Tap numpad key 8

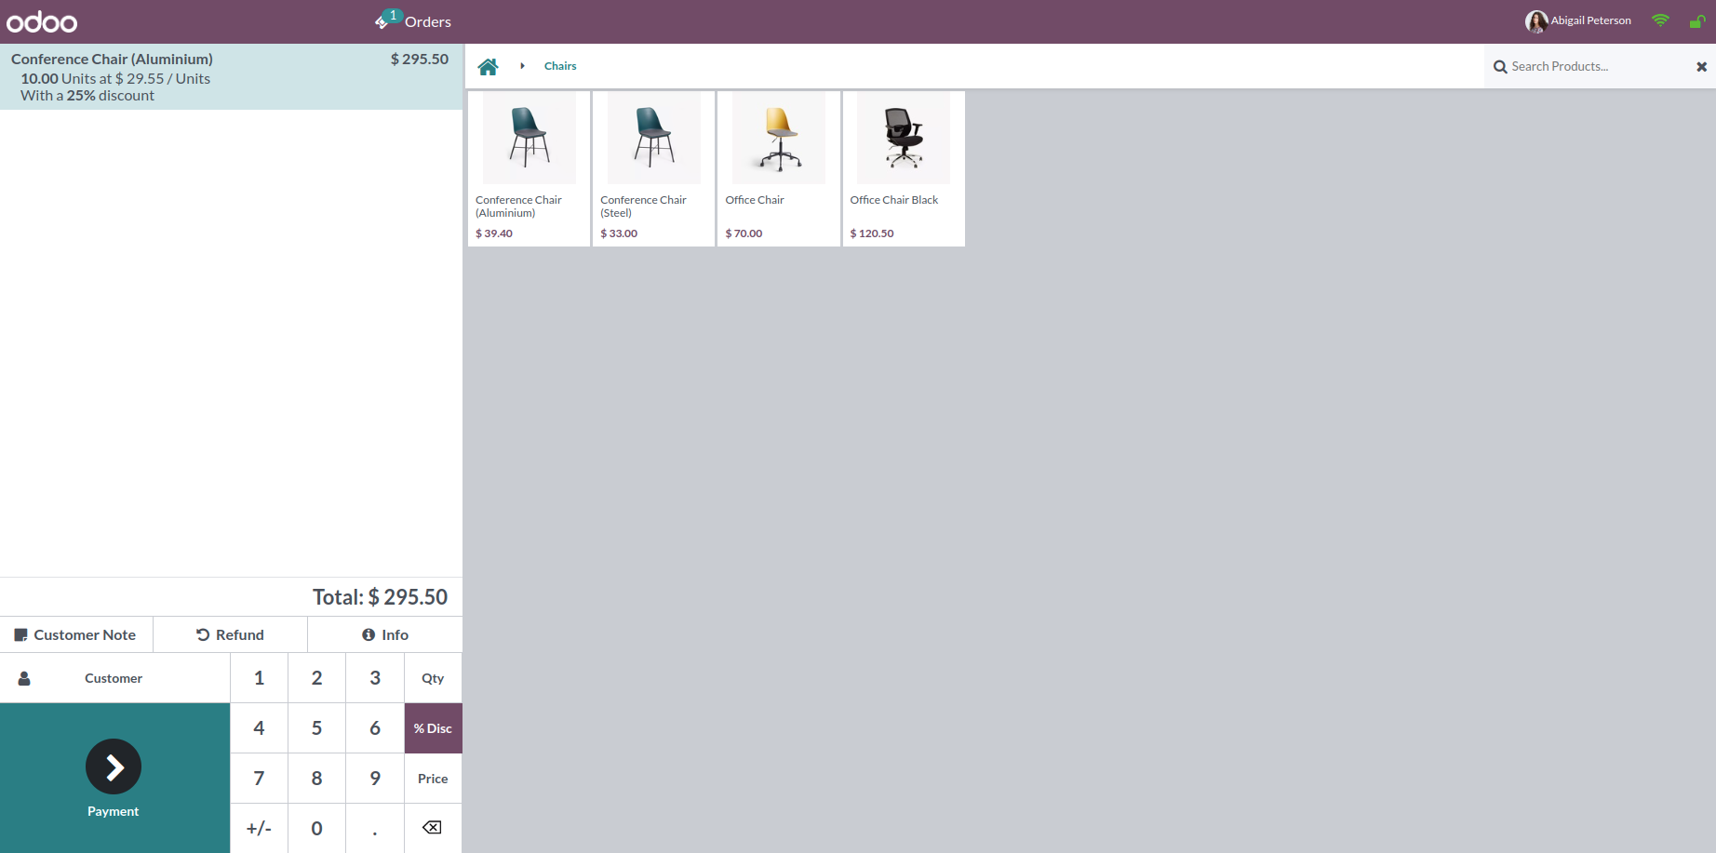click(317, 779)
